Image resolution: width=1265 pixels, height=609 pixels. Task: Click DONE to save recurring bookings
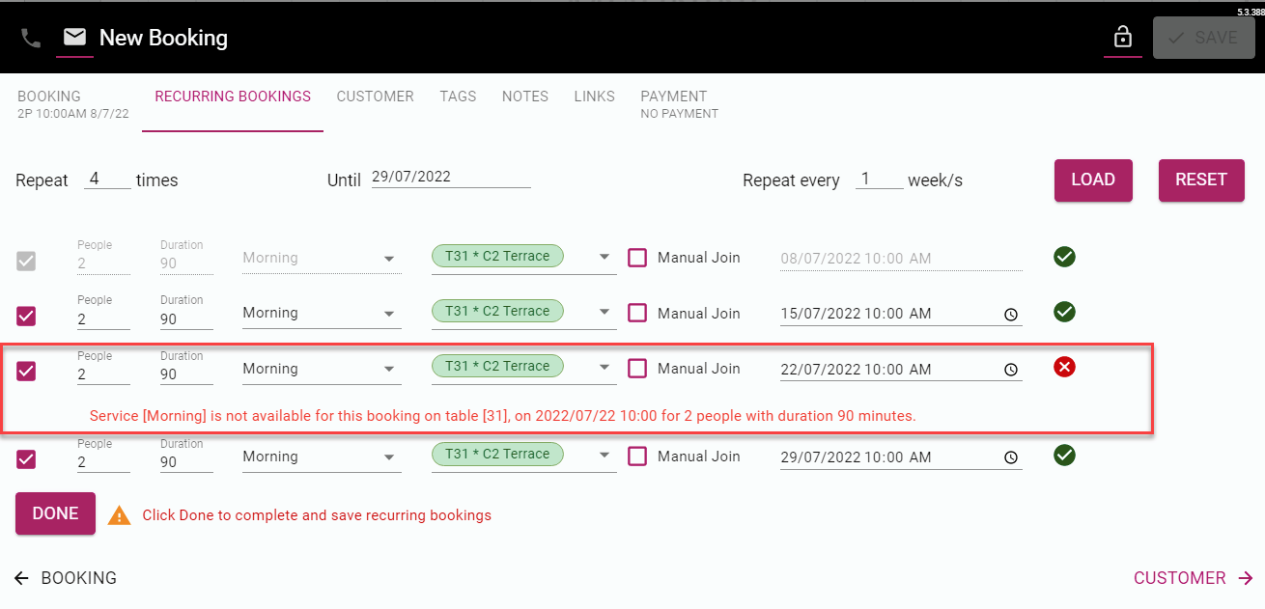pyautogui.click(x=54, y=513)
